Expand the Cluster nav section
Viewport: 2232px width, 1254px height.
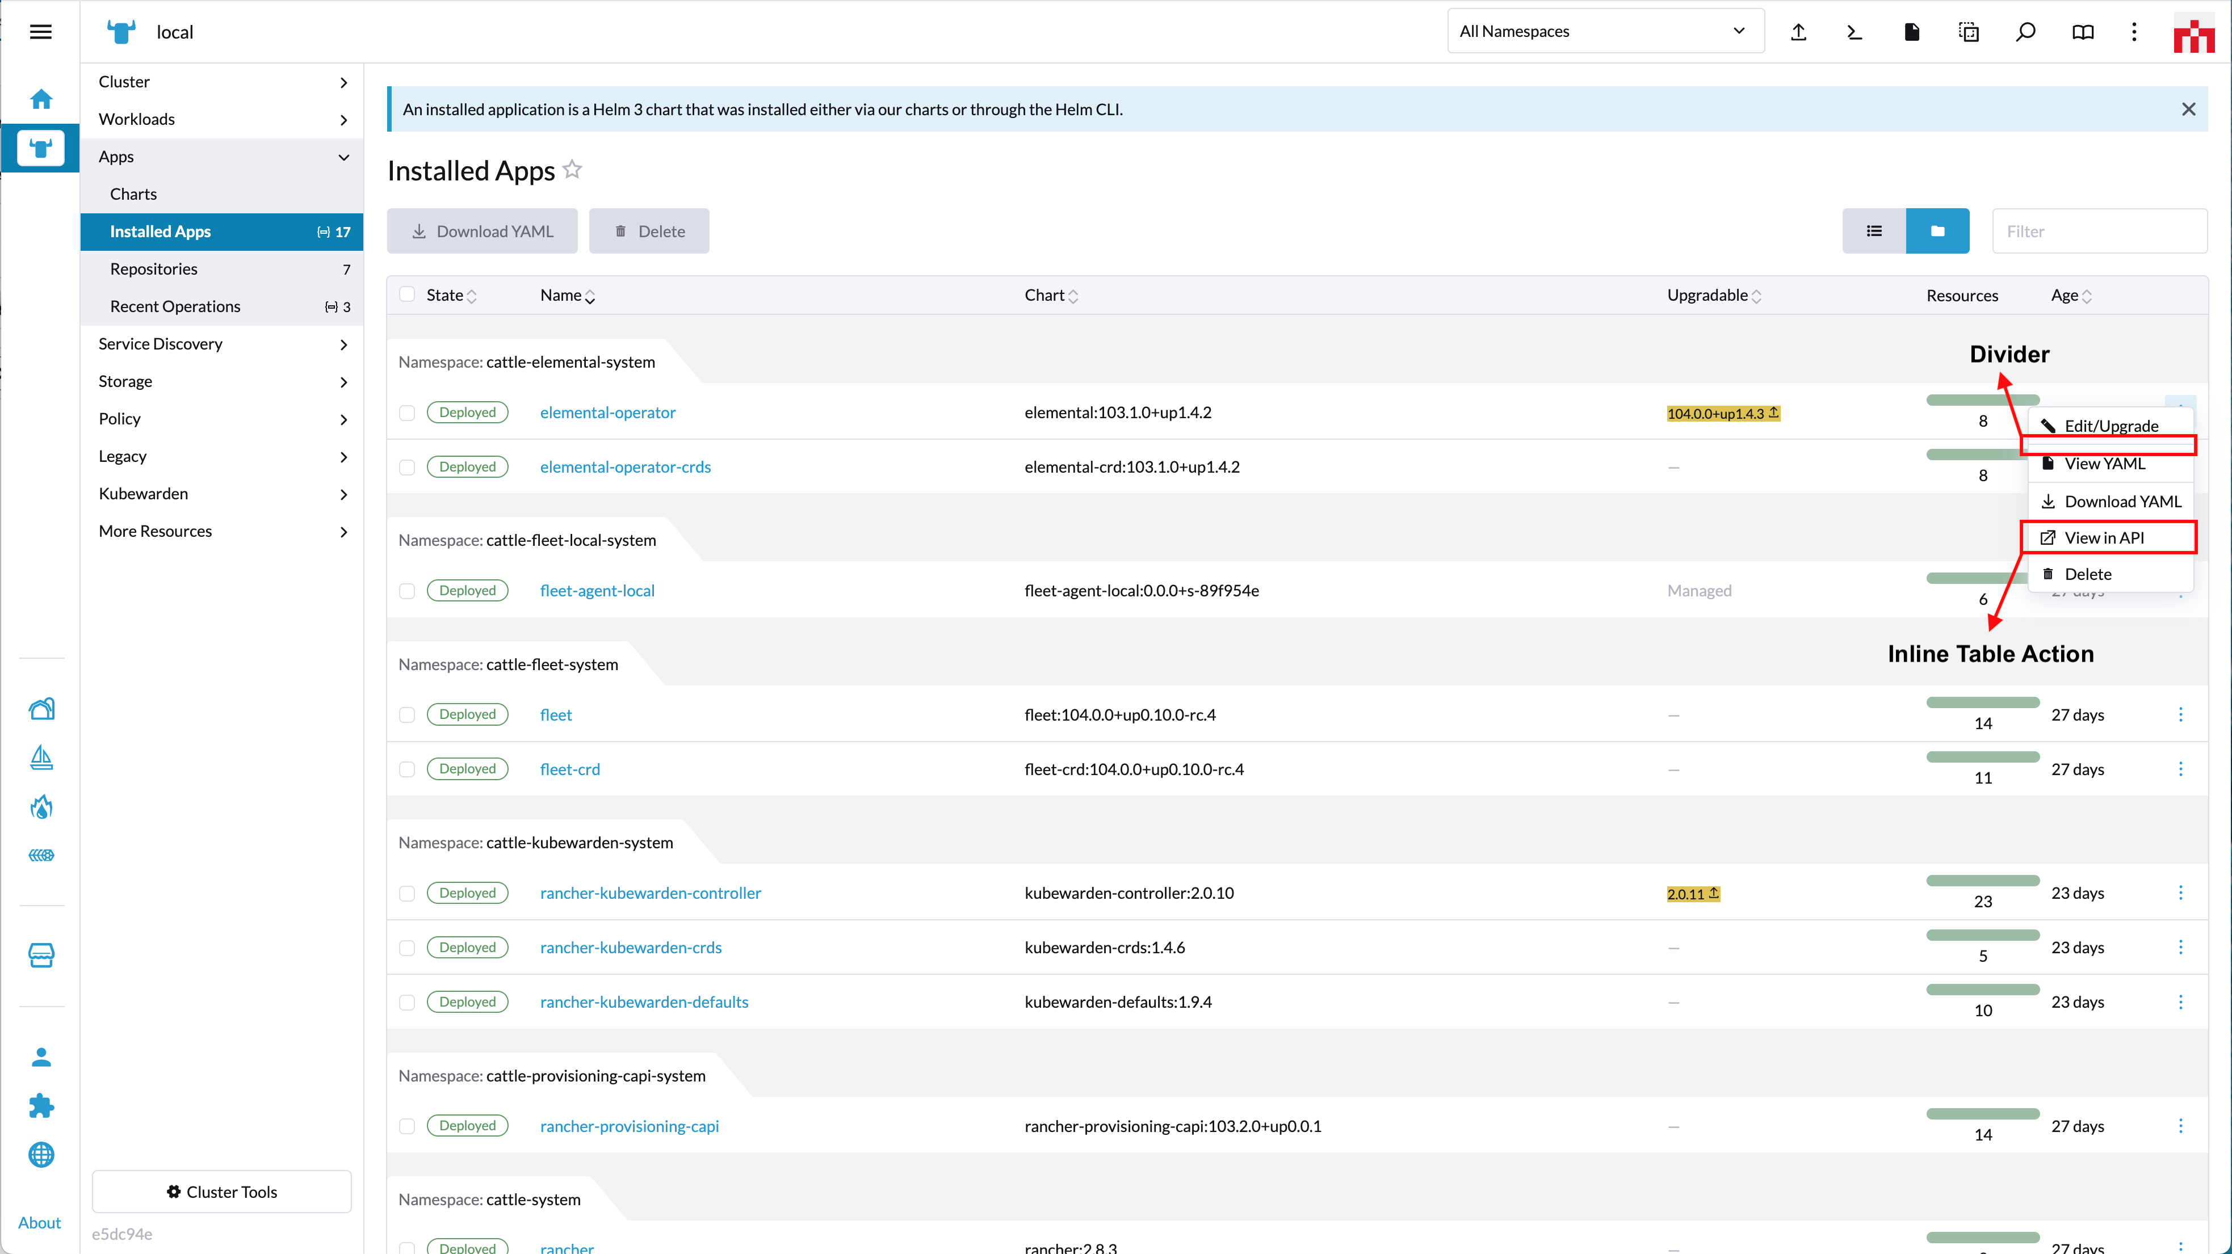pos(222,81)
